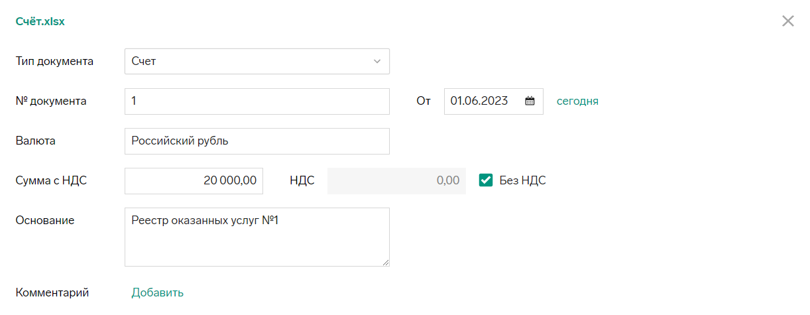Focus the Основание text area
Image resolution: width=810 pixels, height=315 pixels.
coord(257,237)
